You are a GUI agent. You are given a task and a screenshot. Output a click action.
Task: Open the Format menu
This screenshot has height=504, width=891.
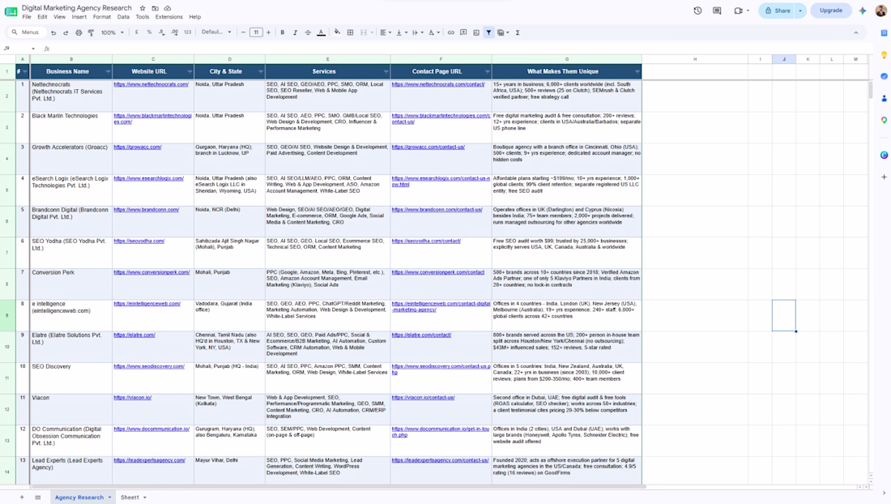(x=102, y=17)
